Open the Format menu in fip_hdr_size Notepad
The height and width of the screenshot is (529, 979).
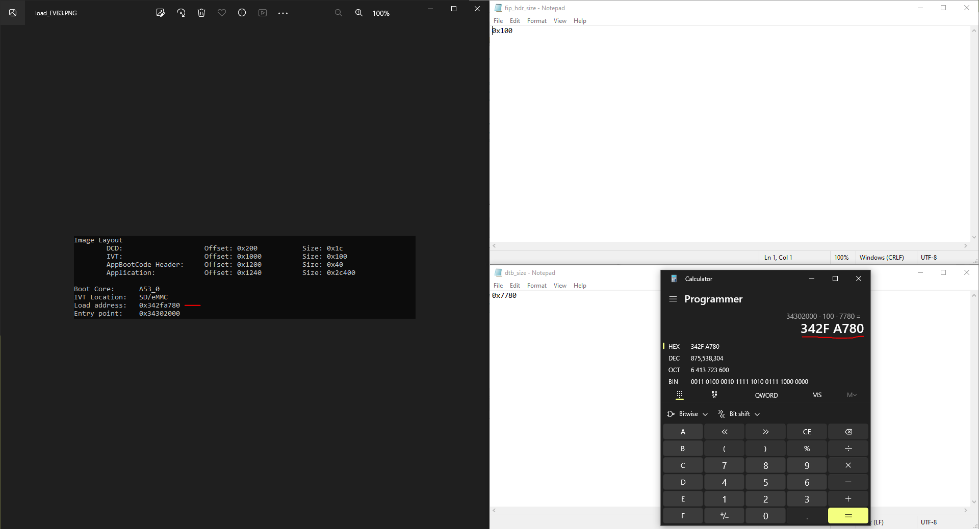pos(536,20)
